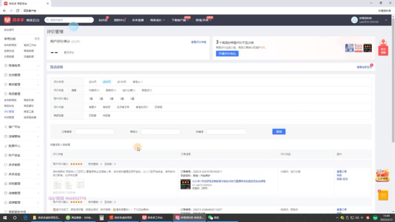Viewport: 395px width, 222px height.
Task: Expand the 发货管理 sidebar chevron
Action: click(38, 75)
